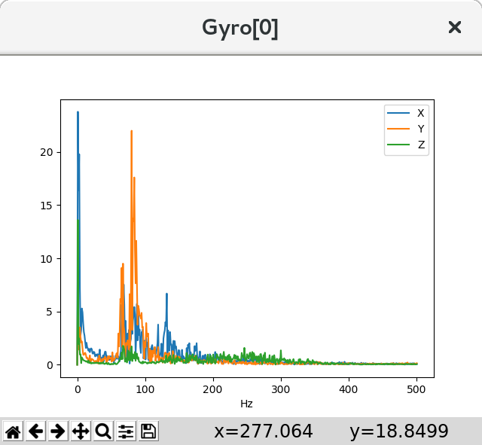Click the Y label in the legend

[x=421, y=129]
